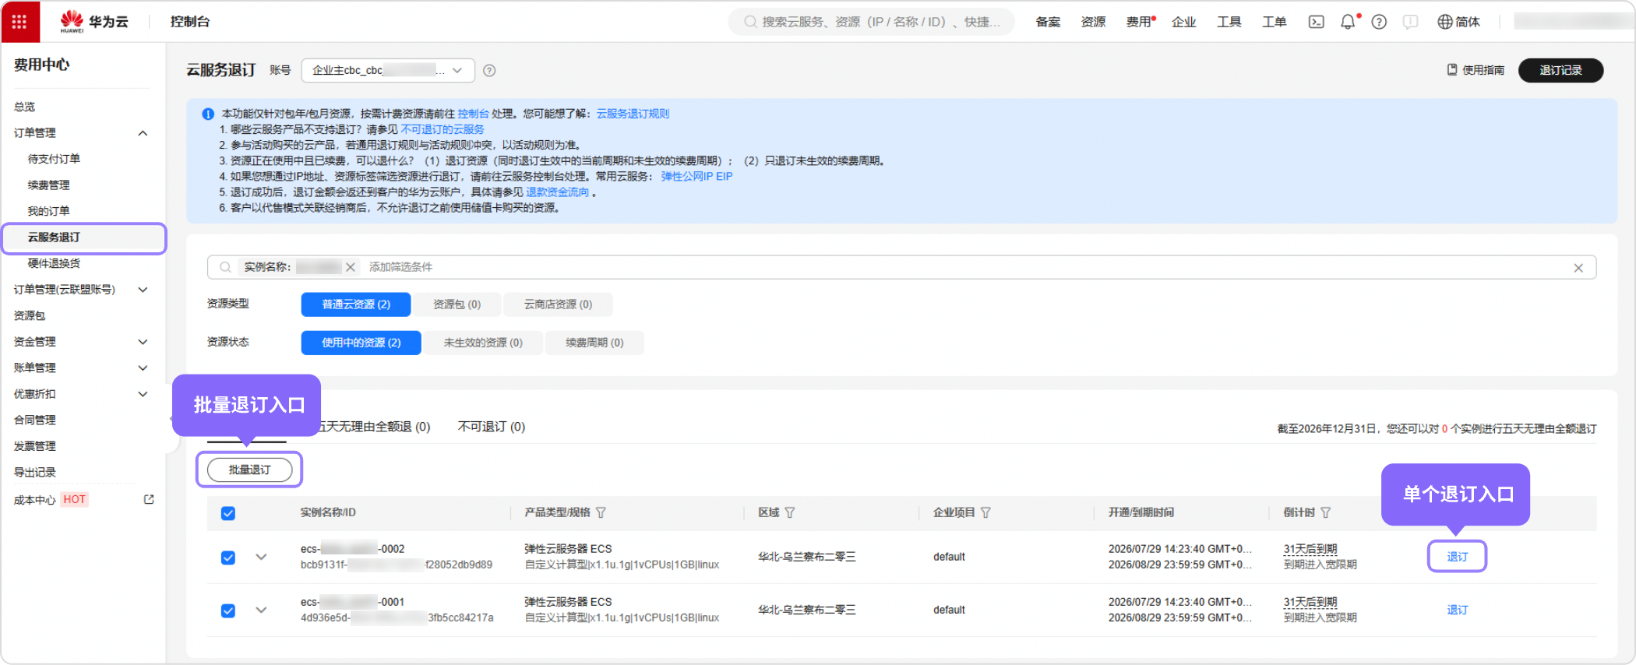Select the 资源包 (0) resource type filter
This screenshot has height=665, width=1636.
pos(457,304)
